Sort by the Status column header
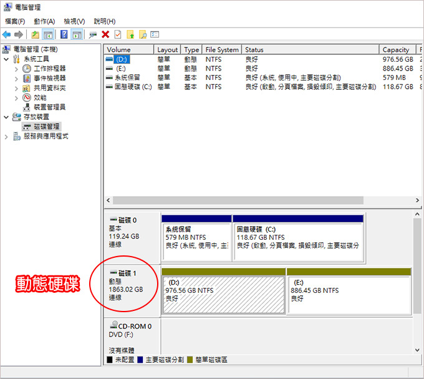The width and height of the screenshot is (424, 379). tap(311, 49)
